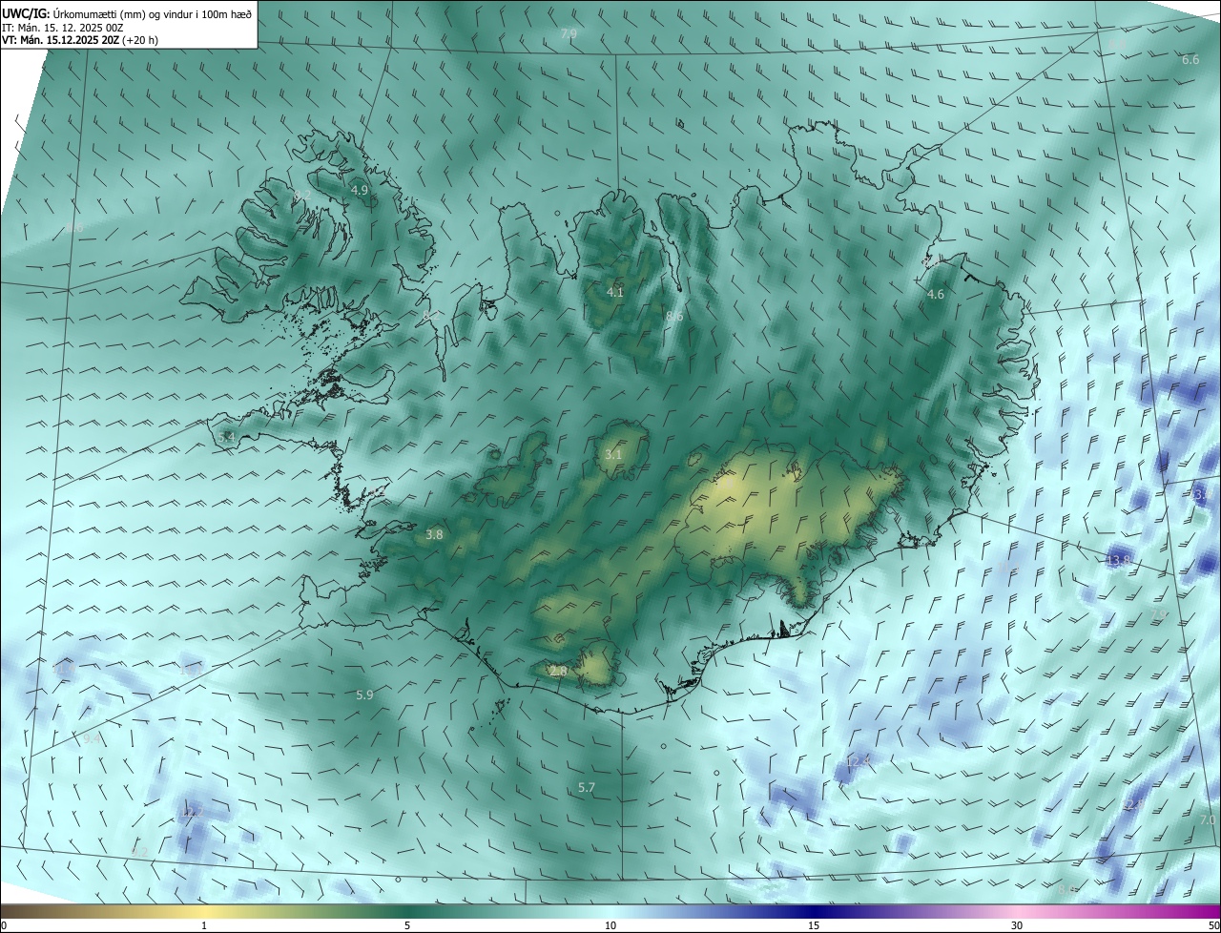This screenshot has width=1221, height=933.
Task: Click the 13.8 value label east of Iceland
Action: click(x=1118, y=560)
